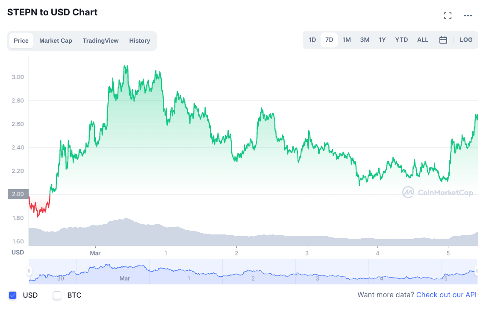Screen dimensions: 489x313
Task: Enable the BTC currency checkbox
Action: point(57,295)
